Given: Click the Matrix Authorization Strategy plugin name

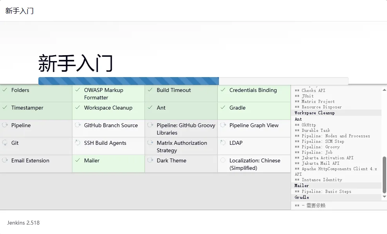Looking at the screenshot, I should tap(182, 146).
